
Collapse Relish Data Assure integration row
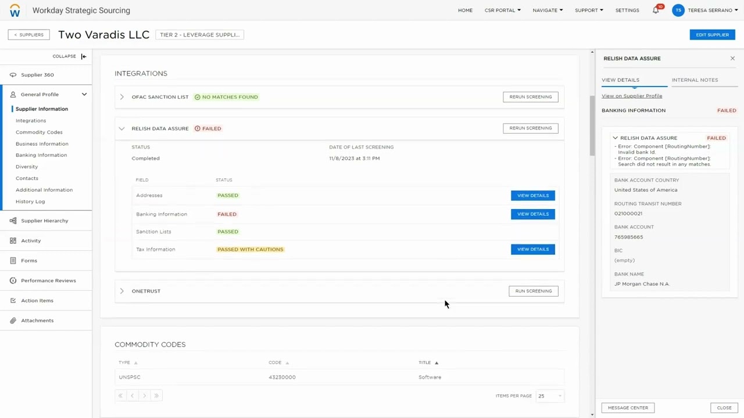tap(121, 128)
